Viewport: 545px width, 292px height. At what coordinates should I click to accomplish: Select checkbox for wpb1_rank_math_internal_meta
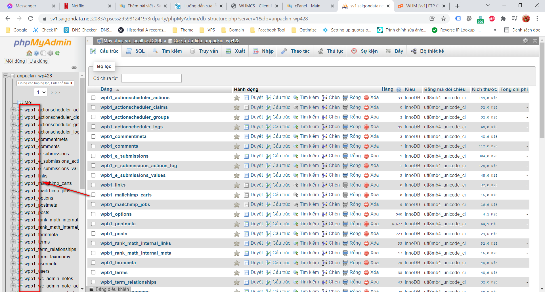93,253
